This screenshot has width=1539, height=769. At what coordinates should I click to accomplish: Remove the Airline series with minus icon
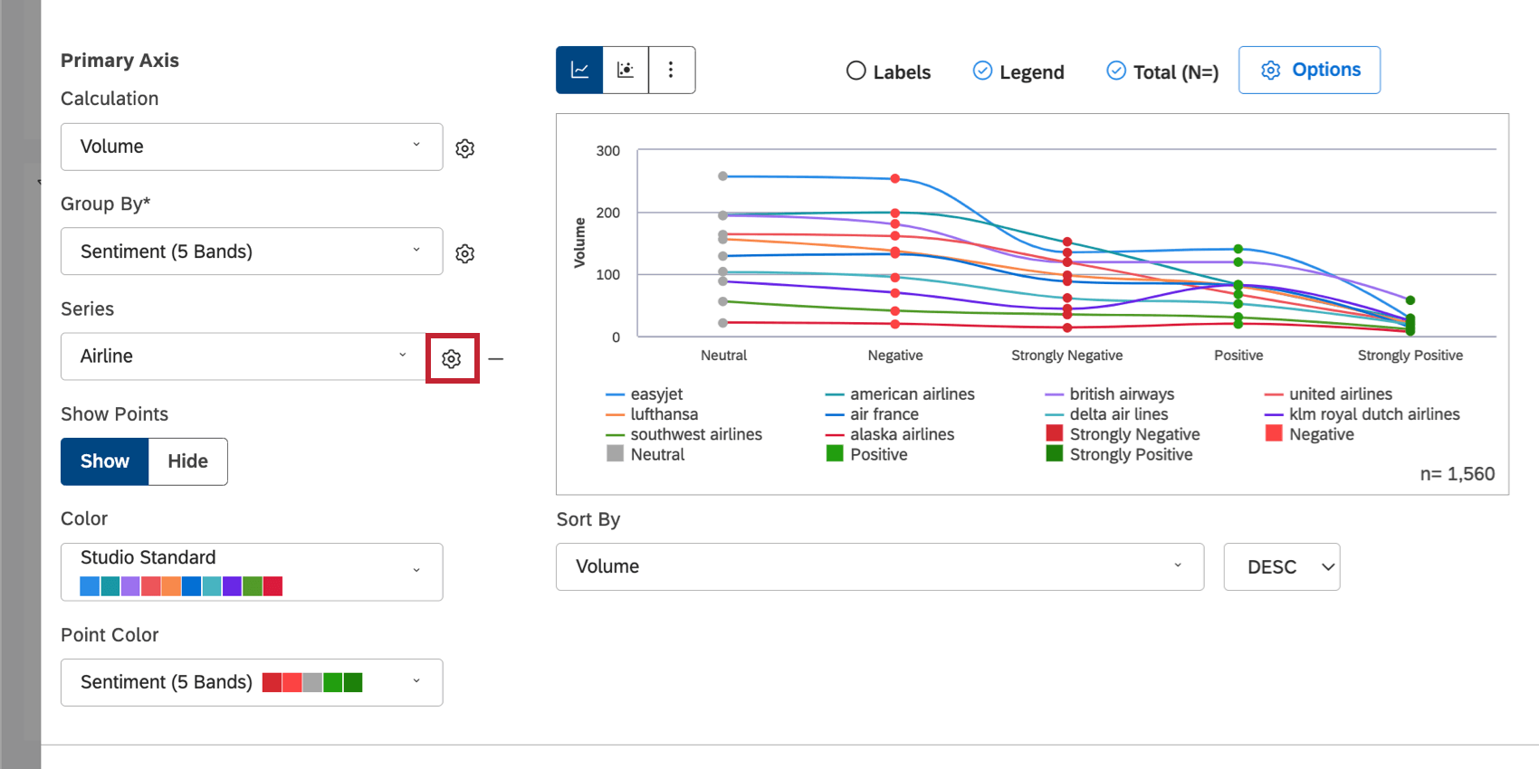pos(495,359)
